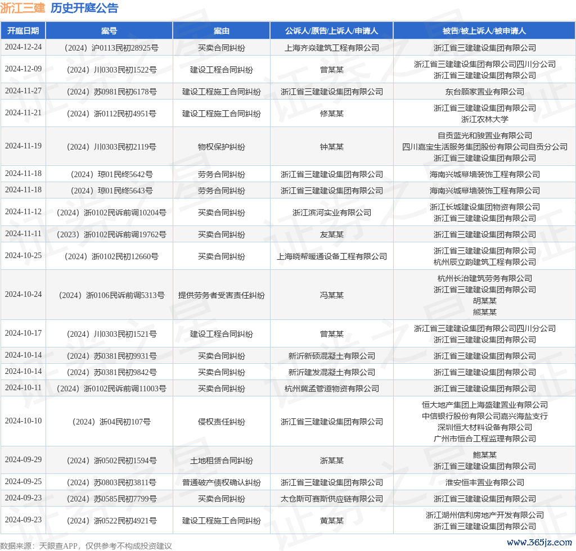Screen dimensions: 576x551
Task: Click defendant 浙江湖州信利房地产开发有限公司
Action: [484, 516]
